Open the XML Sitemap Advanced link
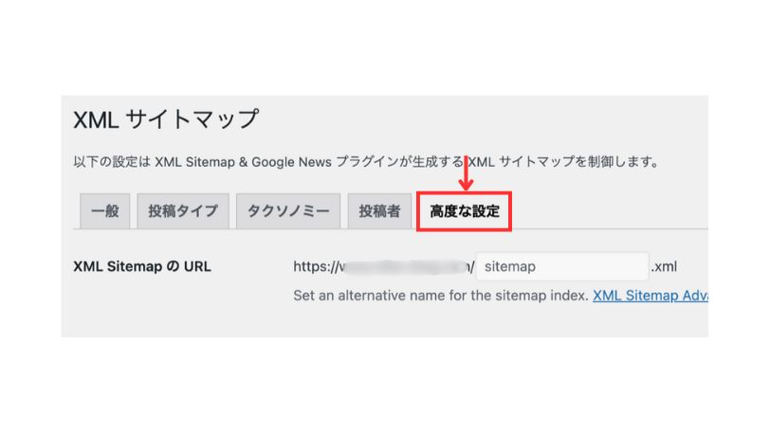The image size is (770, 433). 650,296
